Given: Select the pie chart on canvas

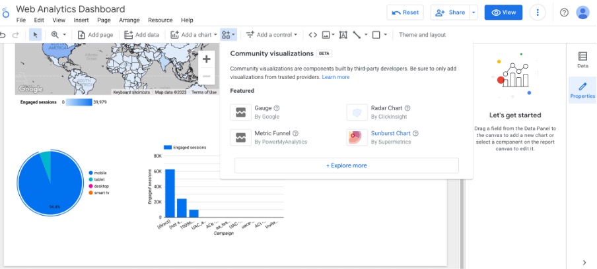Looking at the screenshot, I should 50,183.
